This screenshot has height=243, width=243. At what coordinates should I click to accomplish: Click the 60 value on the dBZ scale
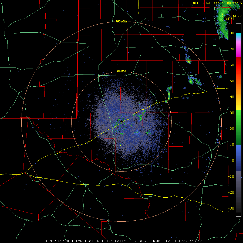pos(232,65)
